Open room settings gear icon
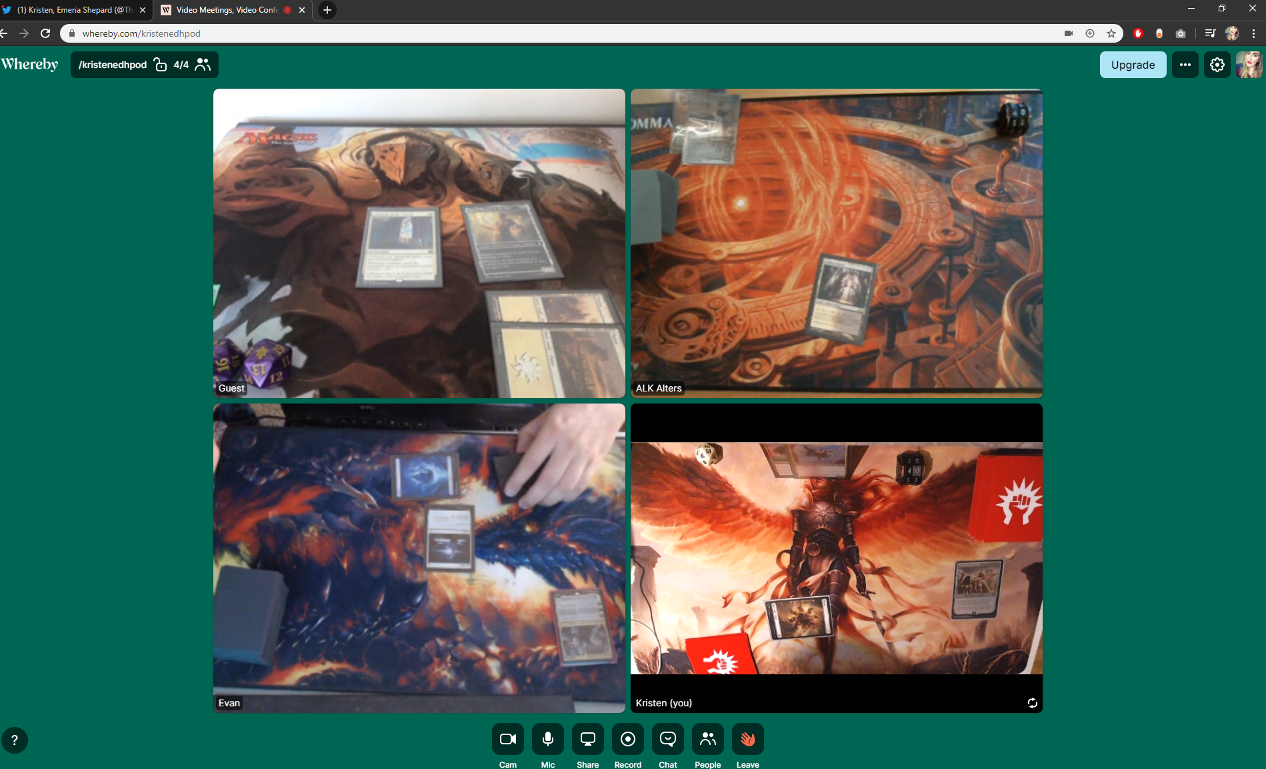Image resolution: width=1266 pixels, height=769 pixels. coord(1217,65)
